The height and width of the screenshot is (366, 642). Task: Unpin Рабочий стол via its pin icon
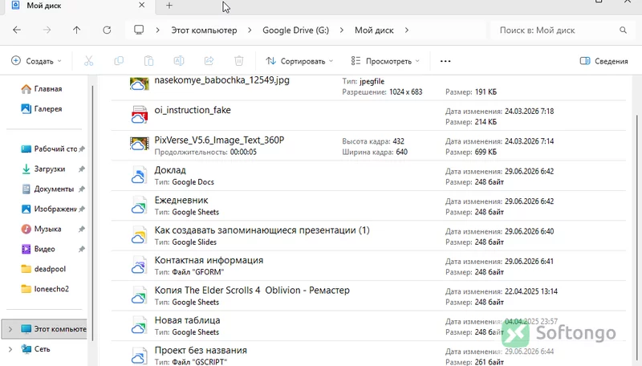(x=82, y=149)
